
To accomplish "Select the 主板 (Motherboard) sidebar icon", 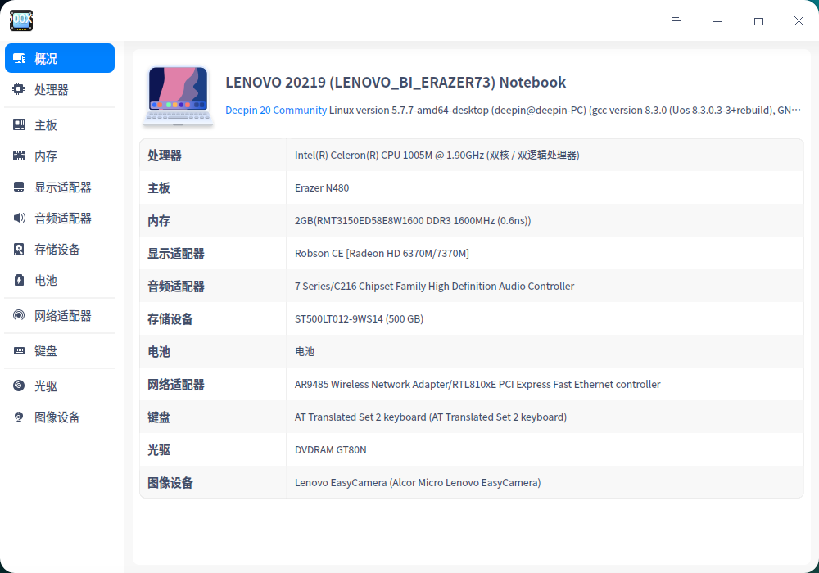I will coord(18,124).
